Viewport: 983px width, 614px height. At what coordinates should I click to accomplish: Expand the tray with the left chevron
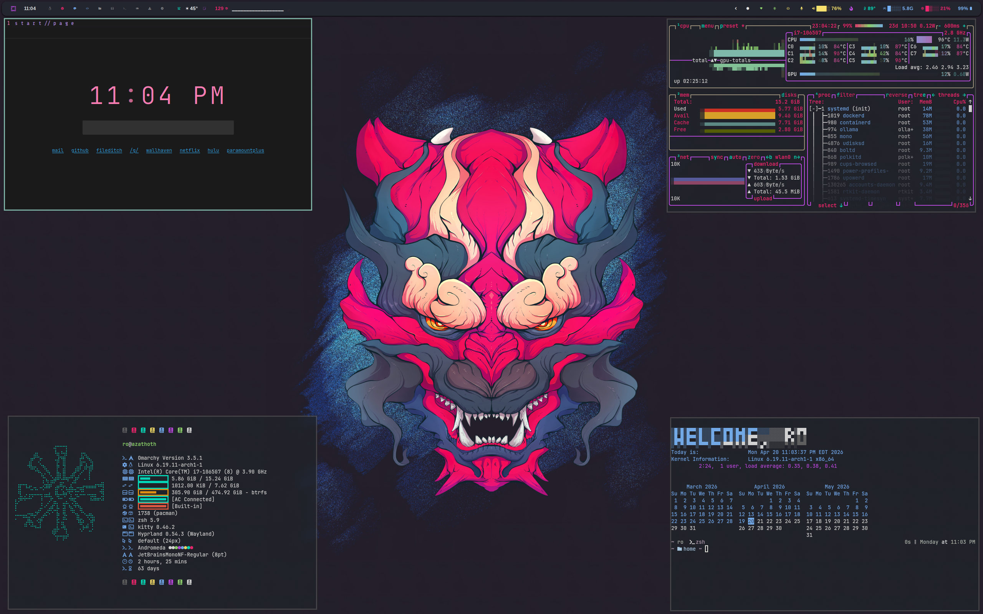coord(736,8)
